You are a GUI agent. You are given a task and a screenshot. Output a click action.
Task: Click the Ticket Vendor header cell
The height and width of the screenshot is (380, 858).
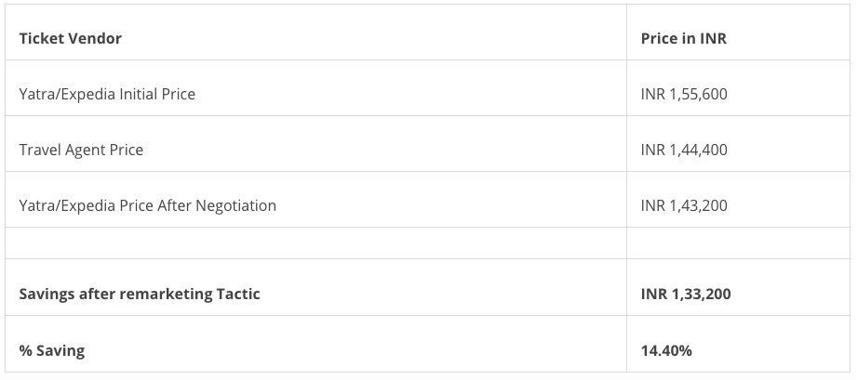315,33
